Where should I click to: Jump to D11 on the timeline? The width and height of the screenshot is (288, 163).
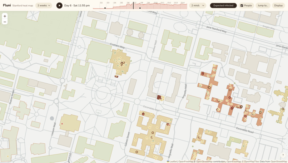tap(162, 3)
